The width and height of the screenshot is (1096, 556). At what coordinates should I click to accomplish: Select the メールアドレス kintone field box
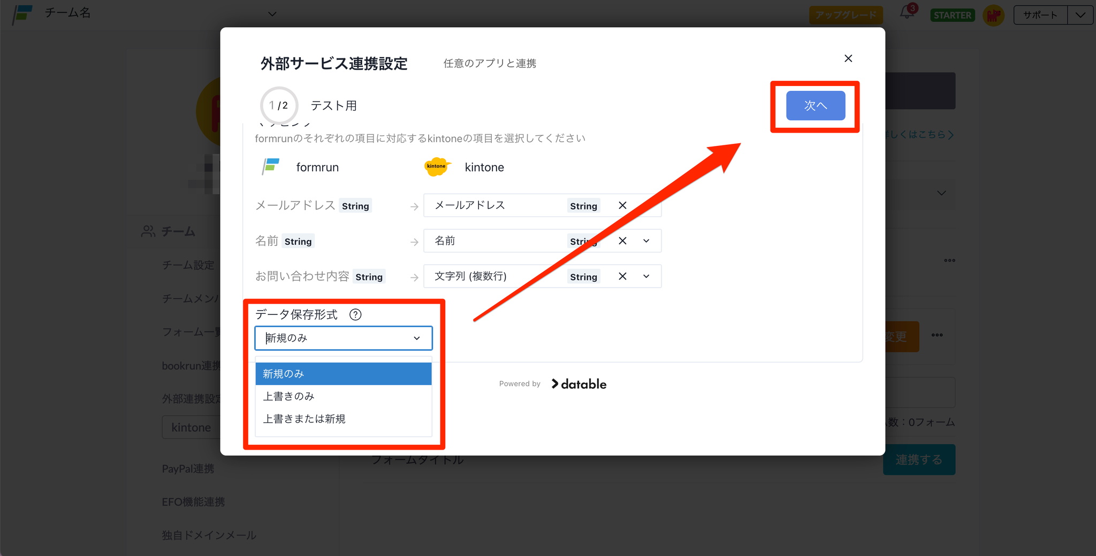542,205
